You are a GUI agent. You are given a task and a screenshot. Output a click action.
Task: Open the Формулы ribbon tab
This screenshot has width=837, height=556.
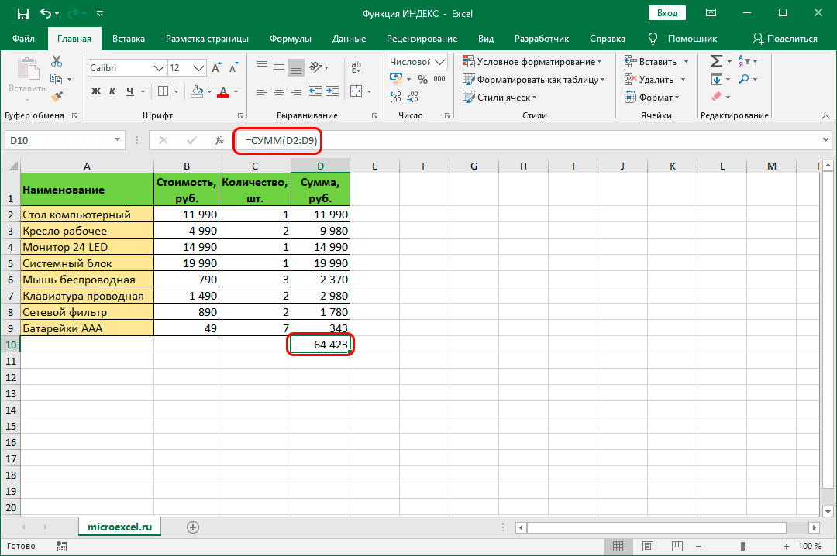click(x=291, y=39)
